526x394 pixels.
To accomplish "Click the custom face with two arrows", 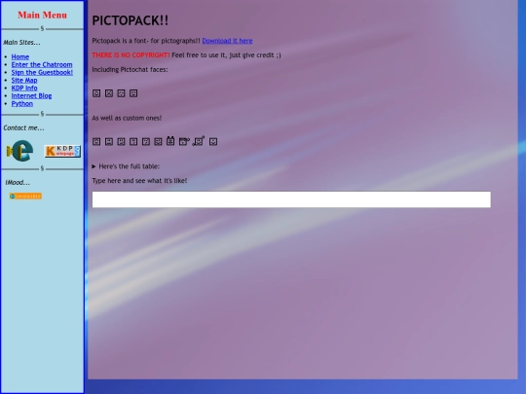I will pyautogui.click(x=199, y=141).
